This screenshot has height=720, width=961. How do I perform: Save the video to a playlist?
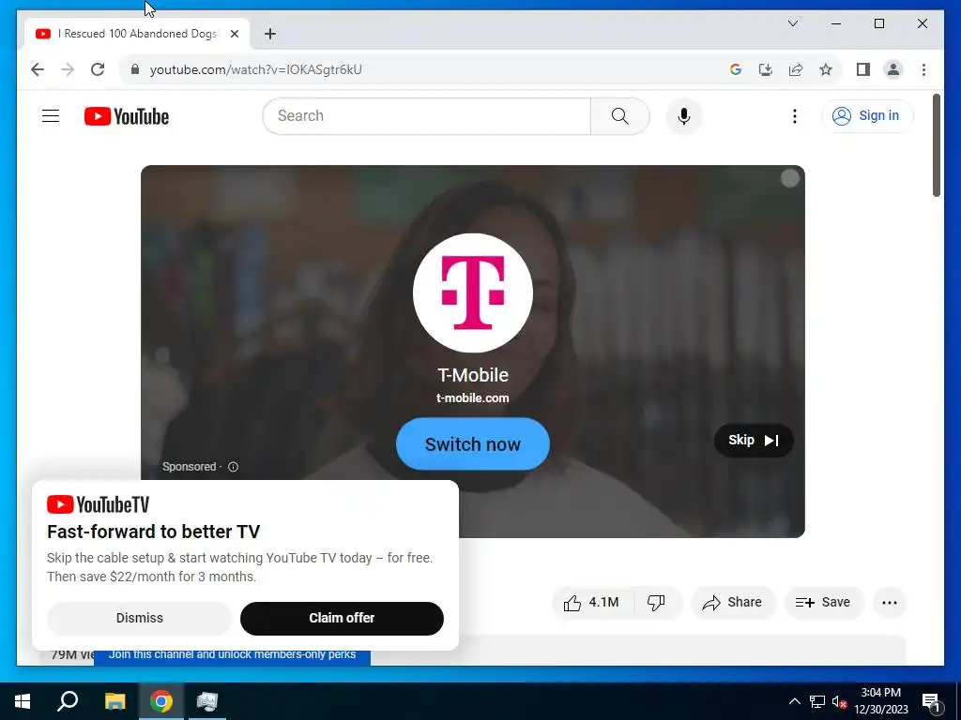pyautogui.click(x=823, y=603)
